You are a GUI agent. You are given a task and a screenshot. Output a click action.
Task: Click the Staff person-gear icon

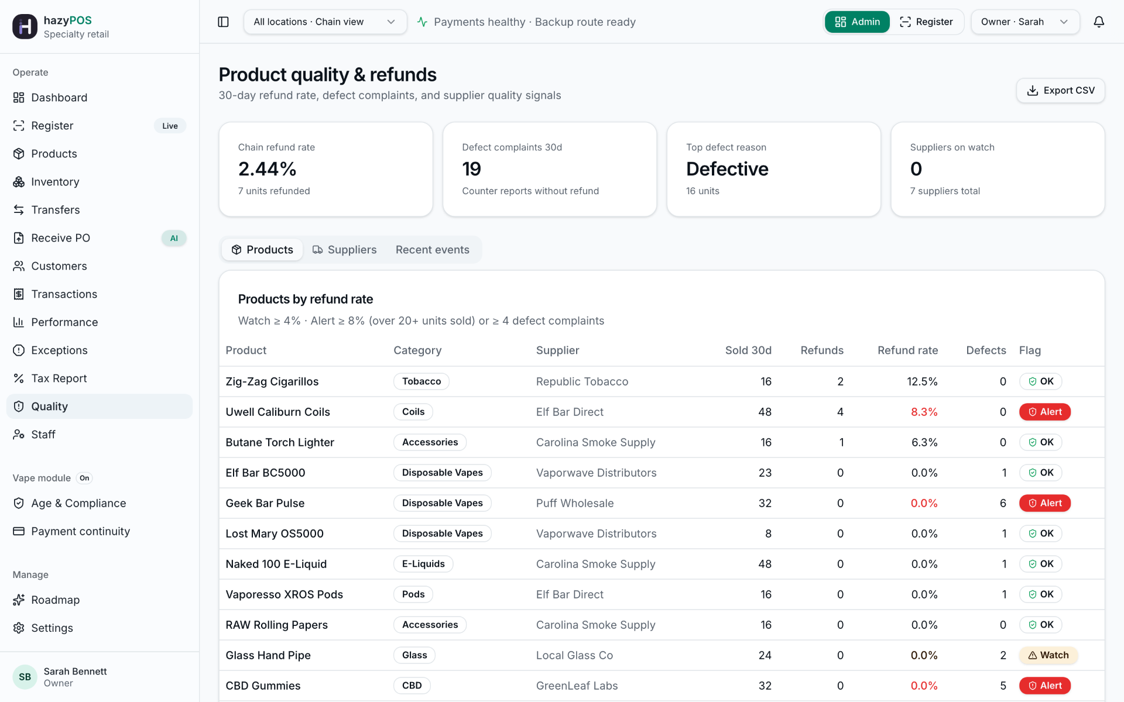coord(19,435)
